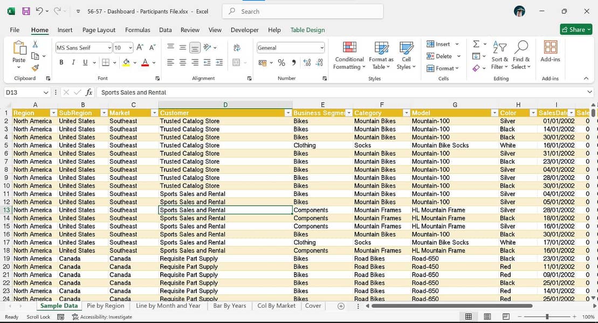Open Cell Styles gallery

click(406, 55)
